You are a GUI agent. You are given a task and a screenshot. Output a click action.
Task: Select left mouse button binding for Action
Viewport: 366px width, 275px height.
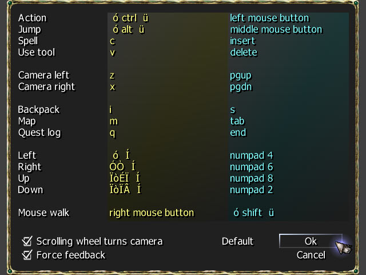tap(269, 18)
